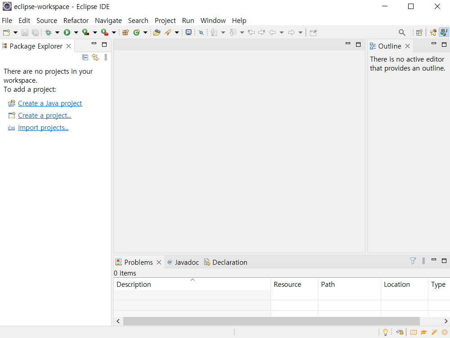Image resolution: width=450 pixels, height=338 pixels.
Task: Click the Package Explorer view menu dots
Action: click(x=106, y=58)
